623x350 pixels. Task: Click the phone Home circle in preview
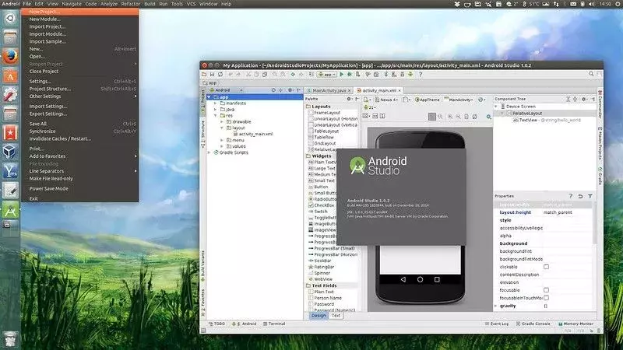point(420,279)
